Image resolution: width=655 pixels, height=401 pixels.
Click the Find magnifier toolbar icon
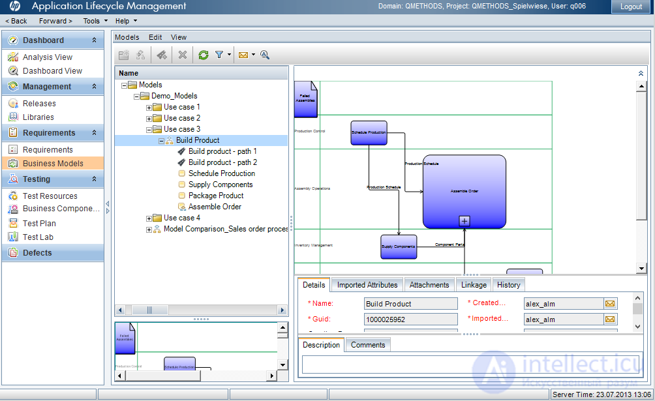(265, 55)
